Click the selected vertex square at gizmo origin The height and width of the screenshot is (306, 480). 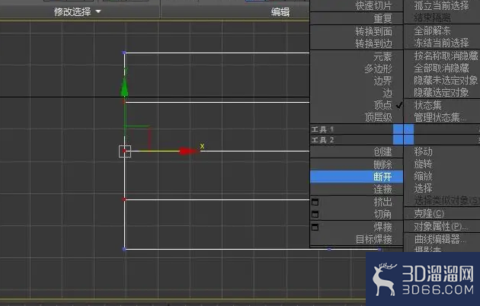pyautogui.click(x=125, y=151)
